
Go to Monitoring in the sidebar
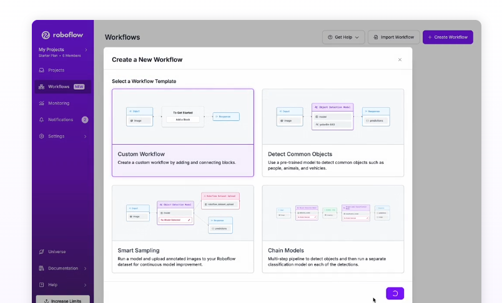tap(62, 103)
